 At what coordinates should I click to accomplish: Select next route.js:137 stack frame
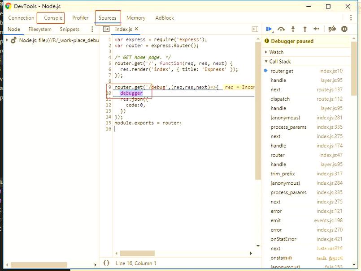306,89
